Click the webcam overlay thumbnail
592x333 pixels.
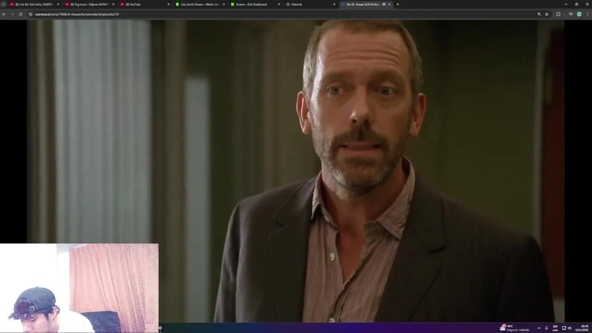click(x=79, y=288)
